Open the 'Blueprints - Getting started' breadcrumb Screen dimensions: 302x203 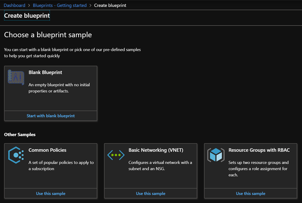click(60, 5)
